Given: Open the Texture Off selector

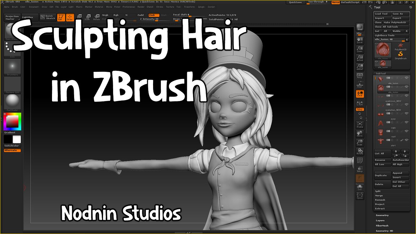Looking at the screenshot, I should 12,85.
